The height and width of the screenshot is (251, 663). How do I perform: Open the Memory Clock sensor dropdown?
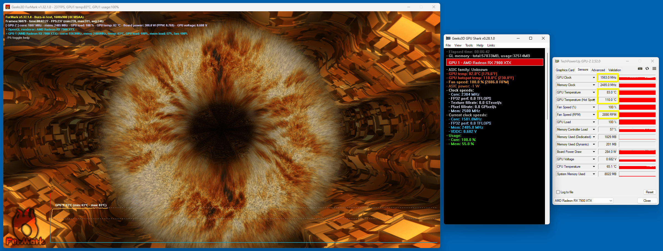594,85
